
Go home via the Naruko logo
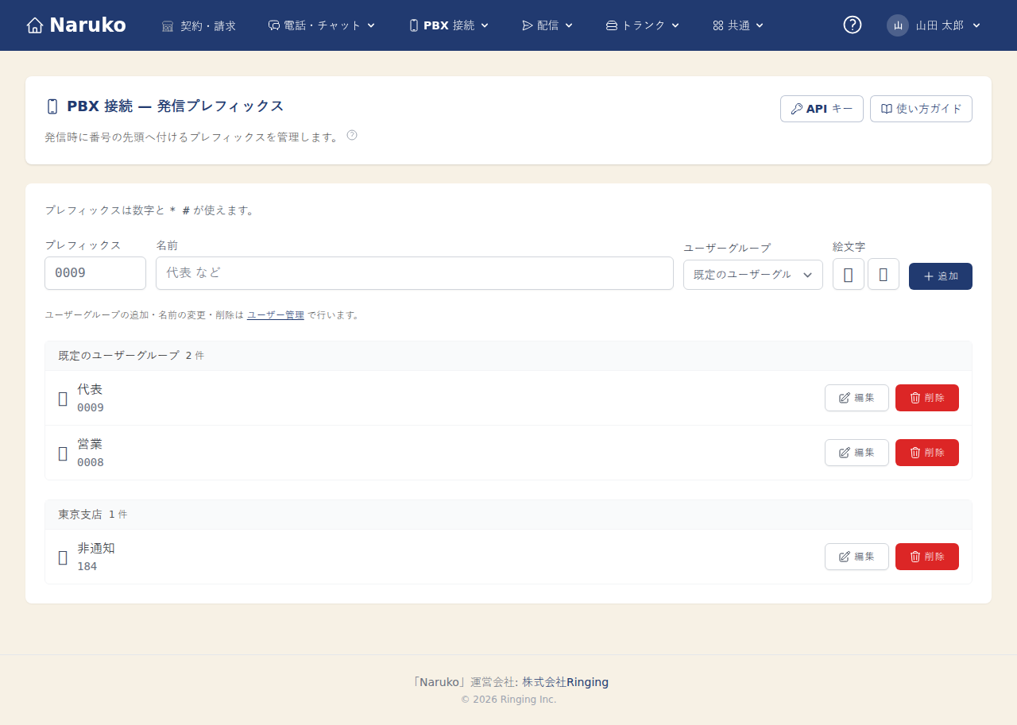pyautogui.click(x=76, y=25)
